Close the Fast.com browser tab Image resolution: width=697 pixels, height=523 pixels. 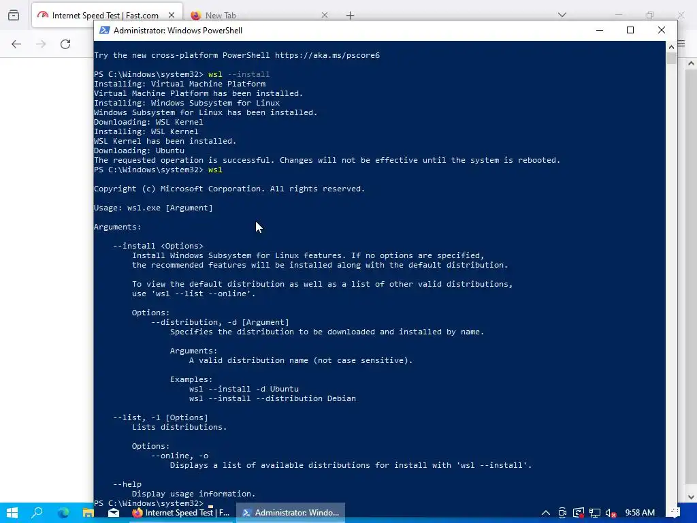tap(172, 15)
